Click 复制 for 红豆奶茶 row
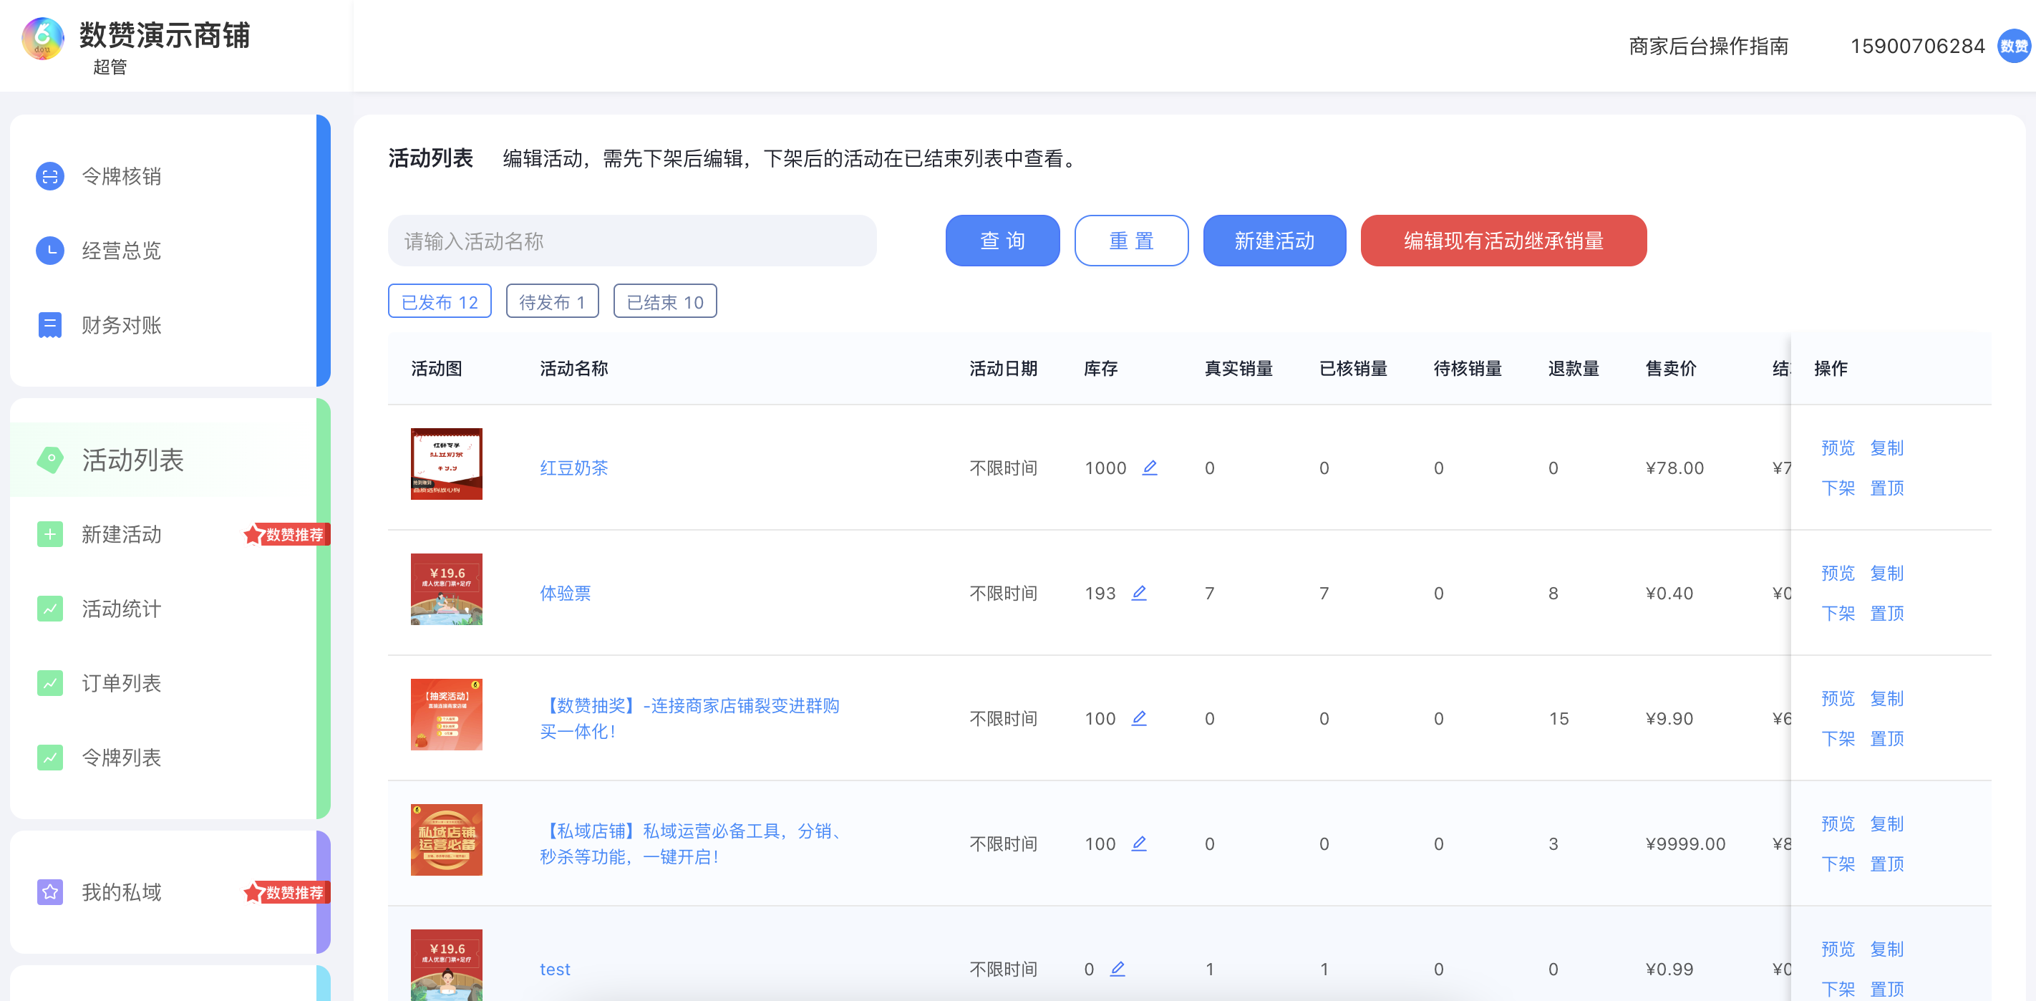2036x1001 pixels. [1886, 448]
